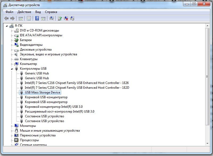Select Корневой концентратор Intel(R) USB 3.0
This screenshot has width=213, height=156.
point(54,107)
